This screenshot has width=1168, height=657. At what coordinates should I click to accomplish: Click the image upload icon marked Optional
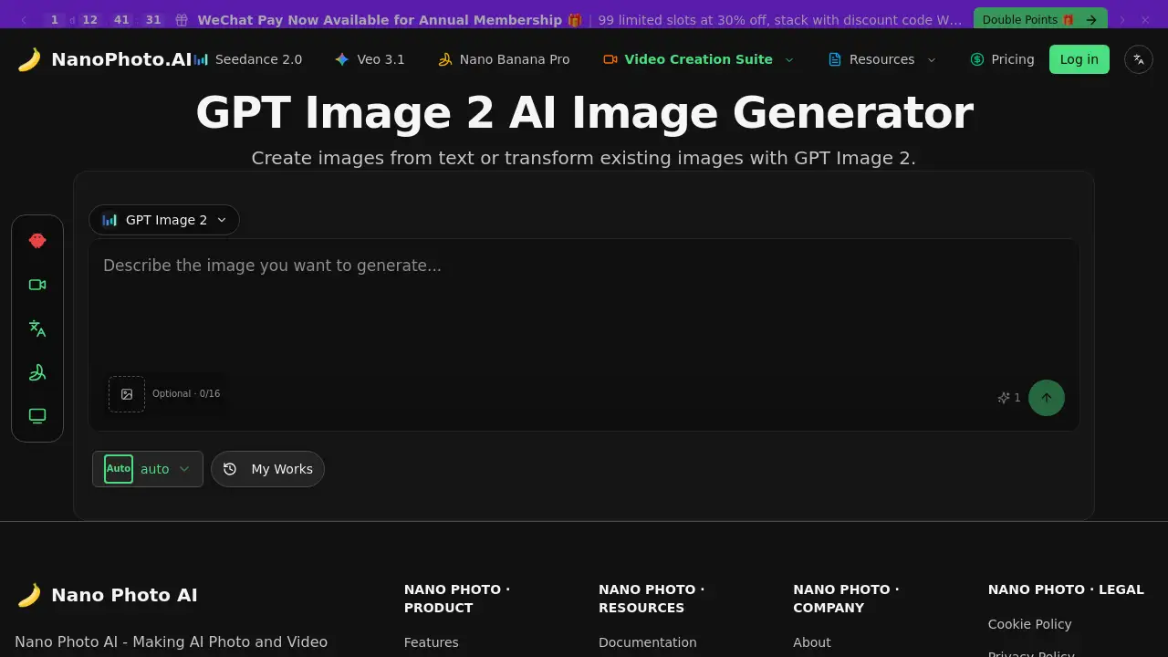pos(127,393)
